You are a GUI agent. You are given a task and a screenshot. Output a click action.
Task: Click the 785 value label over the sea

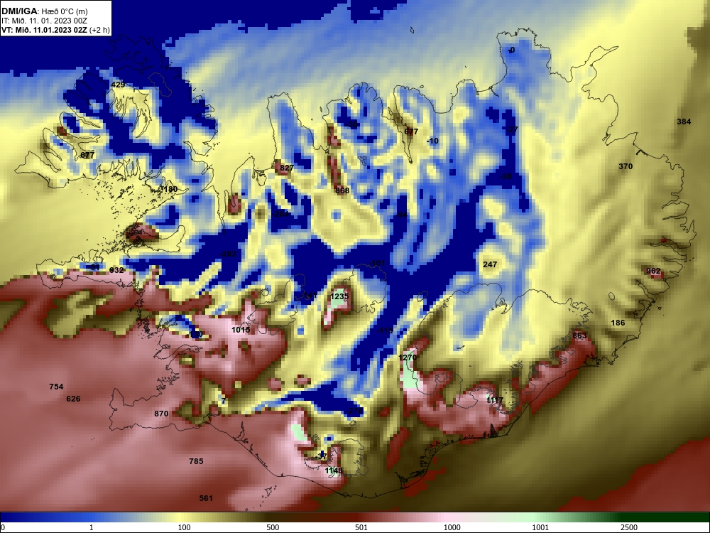click(196, 461)
